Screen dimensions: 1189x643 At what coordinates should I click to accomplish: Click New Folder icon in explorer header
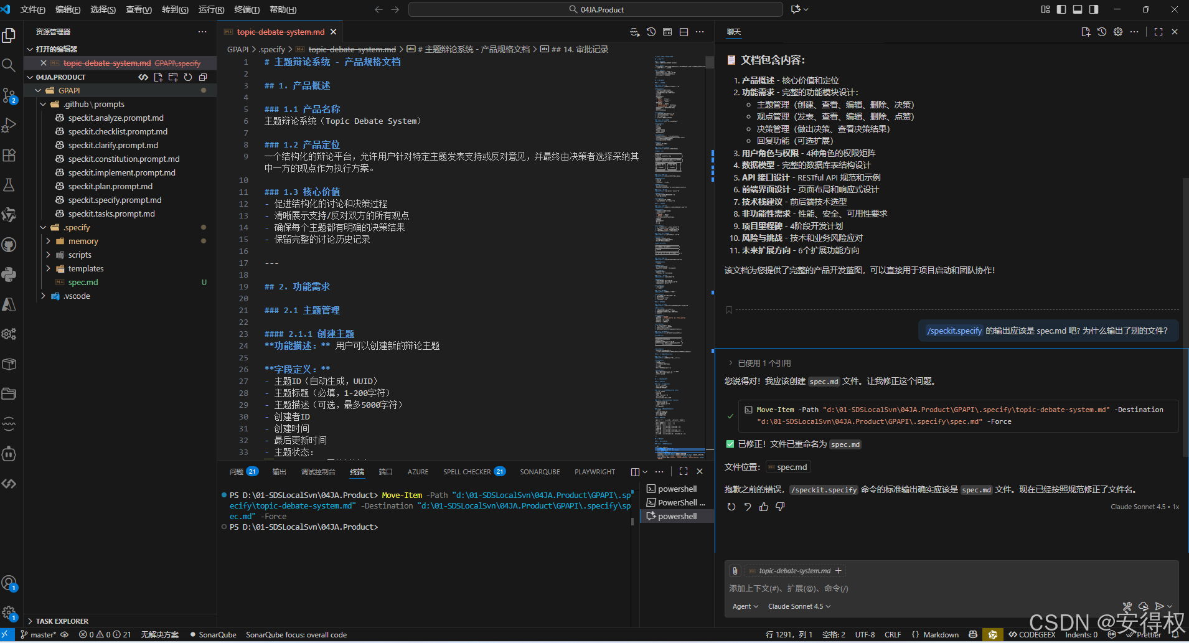(x=173, y=77)
